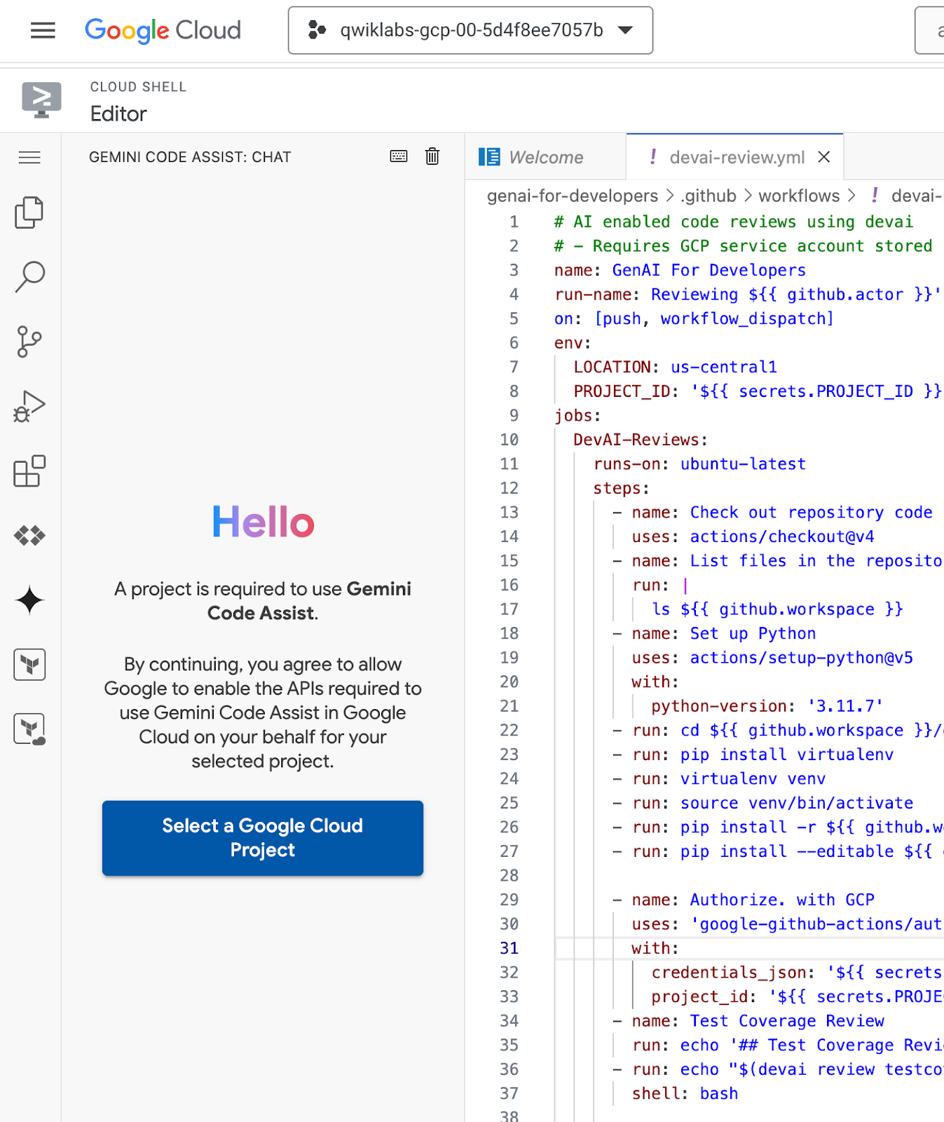The image size is (944, 1122).
Task: Toggle the editor hamburger menu
Action: point(29,157)
